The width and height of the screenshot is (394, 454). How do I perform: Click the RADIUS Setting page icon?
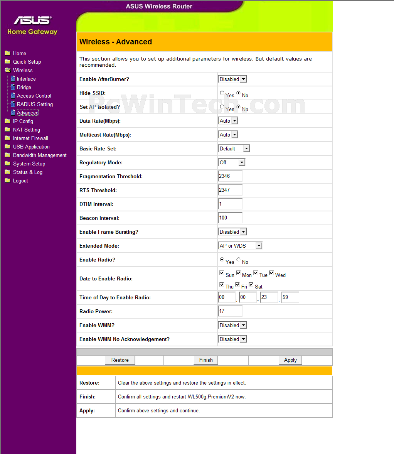coord(13,104)
